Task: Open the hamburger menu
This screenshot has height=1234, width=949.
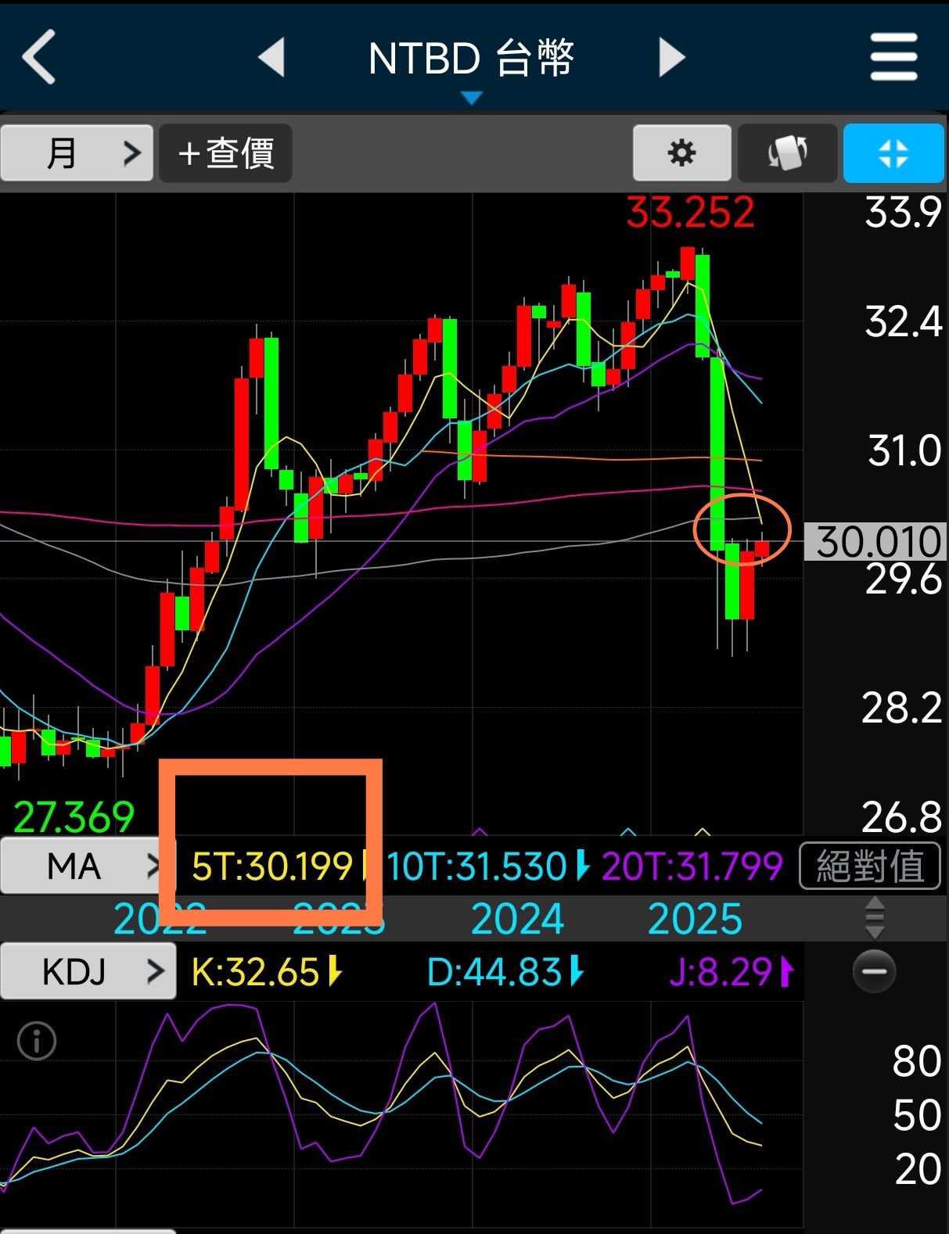Action: 893,57
